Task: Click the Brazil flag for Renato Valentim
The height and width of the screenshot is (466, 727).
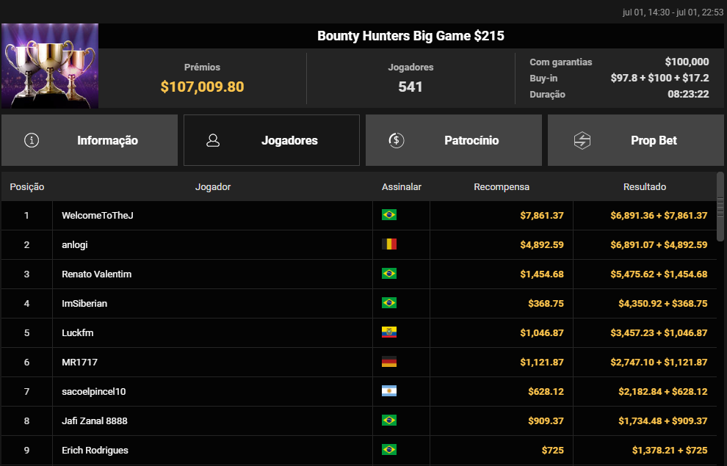Action: coord(389,274)
